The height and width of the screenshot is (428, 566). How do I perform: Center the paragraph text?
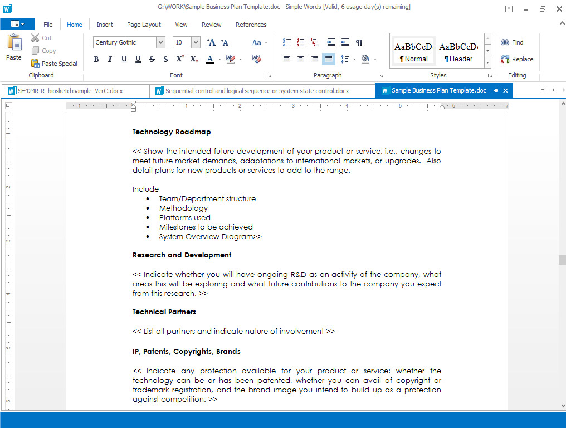[301, 59]
